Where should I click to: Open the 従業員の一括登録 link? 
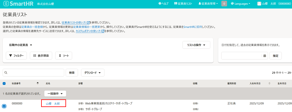click(x=32, y=27)
